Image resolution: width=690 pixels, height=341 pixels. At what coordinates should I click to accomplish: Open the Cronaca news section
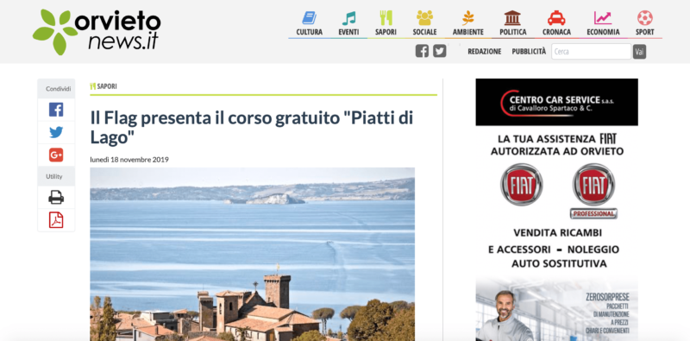[x=556, y=24]
